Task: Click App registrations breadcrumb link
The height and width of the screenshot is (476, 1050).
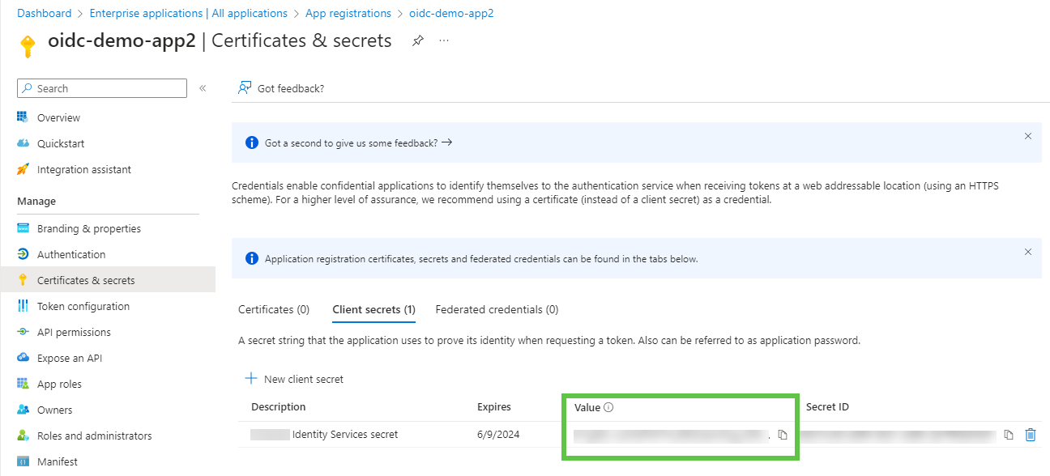Action: point(348,13)
